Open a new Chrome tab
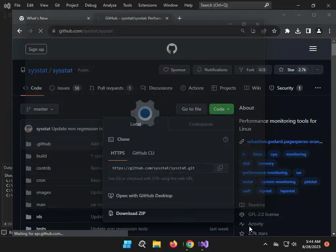The image size is (336, 252). point(179,18)
